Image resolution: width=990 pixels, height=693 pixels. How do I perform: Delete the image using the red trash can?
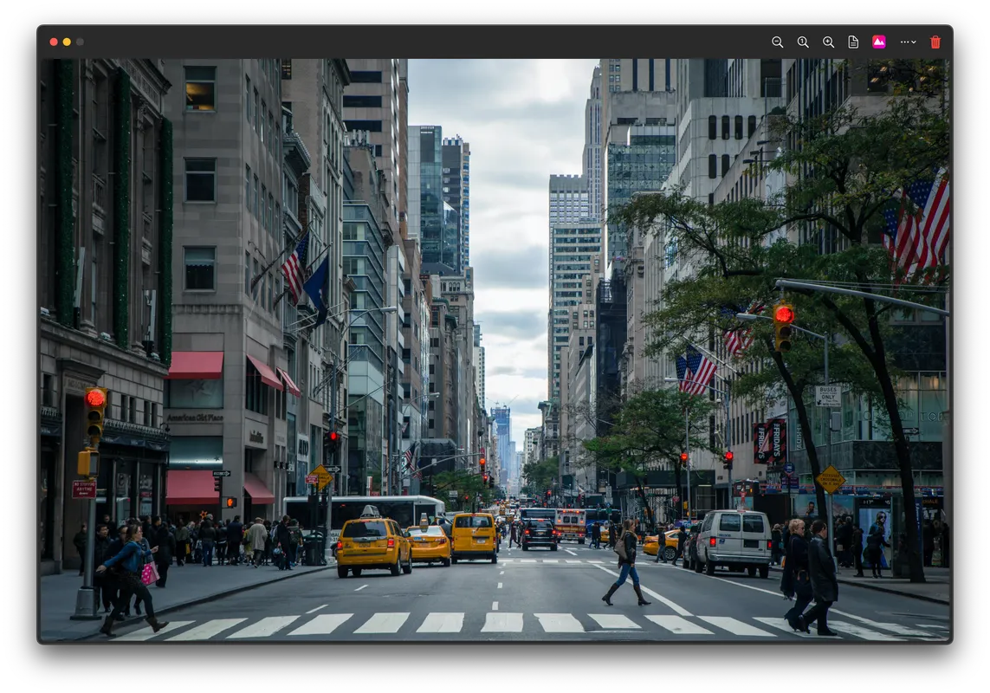pyautogui.click(x=935, y=41)
